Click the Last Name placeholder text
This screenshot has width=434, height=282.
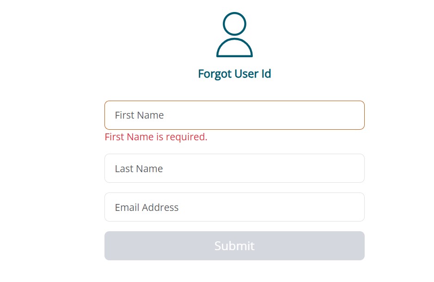[x=139, y=168]
